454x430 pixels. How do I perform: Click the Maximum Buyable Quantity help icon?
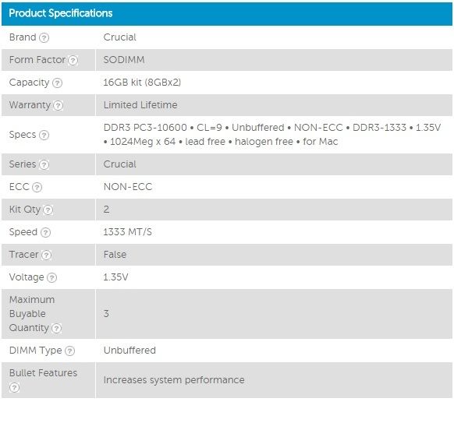pyautogui.click(x=56, y=328)
